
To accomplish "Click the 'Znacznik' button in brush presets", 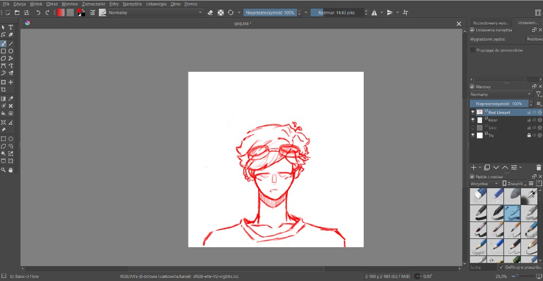I will coord(514,184).
